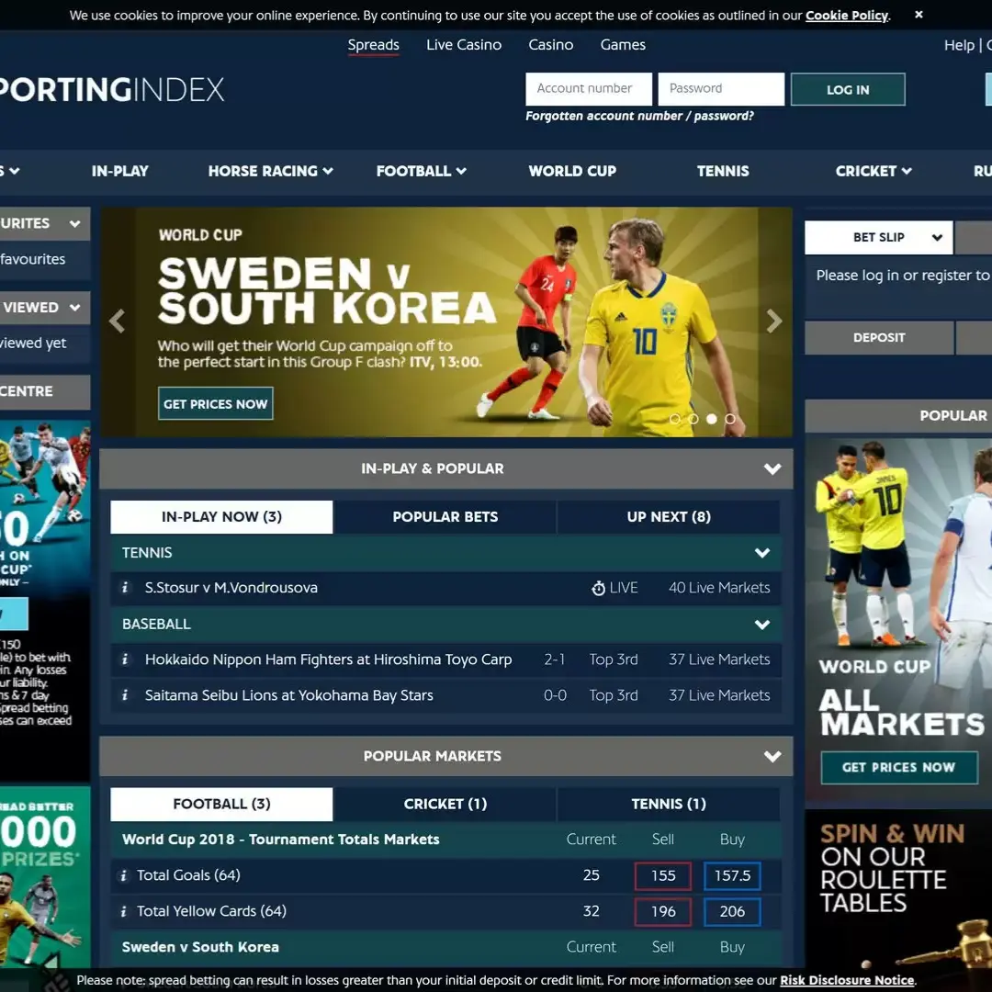Collapse the POPULAR MARKETS section

point(772,757)
